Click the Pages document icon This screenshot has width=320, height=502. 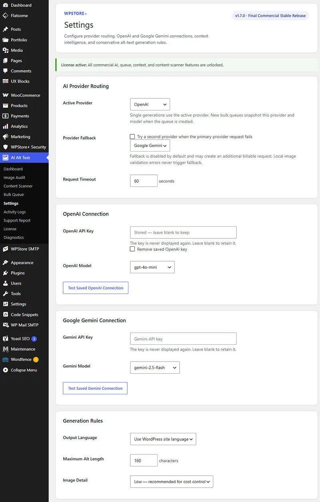point(5,60)
